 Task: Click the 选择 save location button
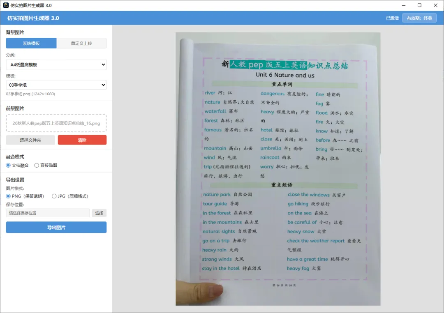coord(99,213)
